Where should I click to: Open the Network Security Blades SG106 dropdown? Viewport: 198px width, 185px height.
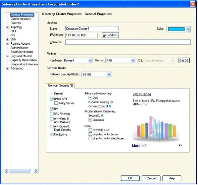96,74
